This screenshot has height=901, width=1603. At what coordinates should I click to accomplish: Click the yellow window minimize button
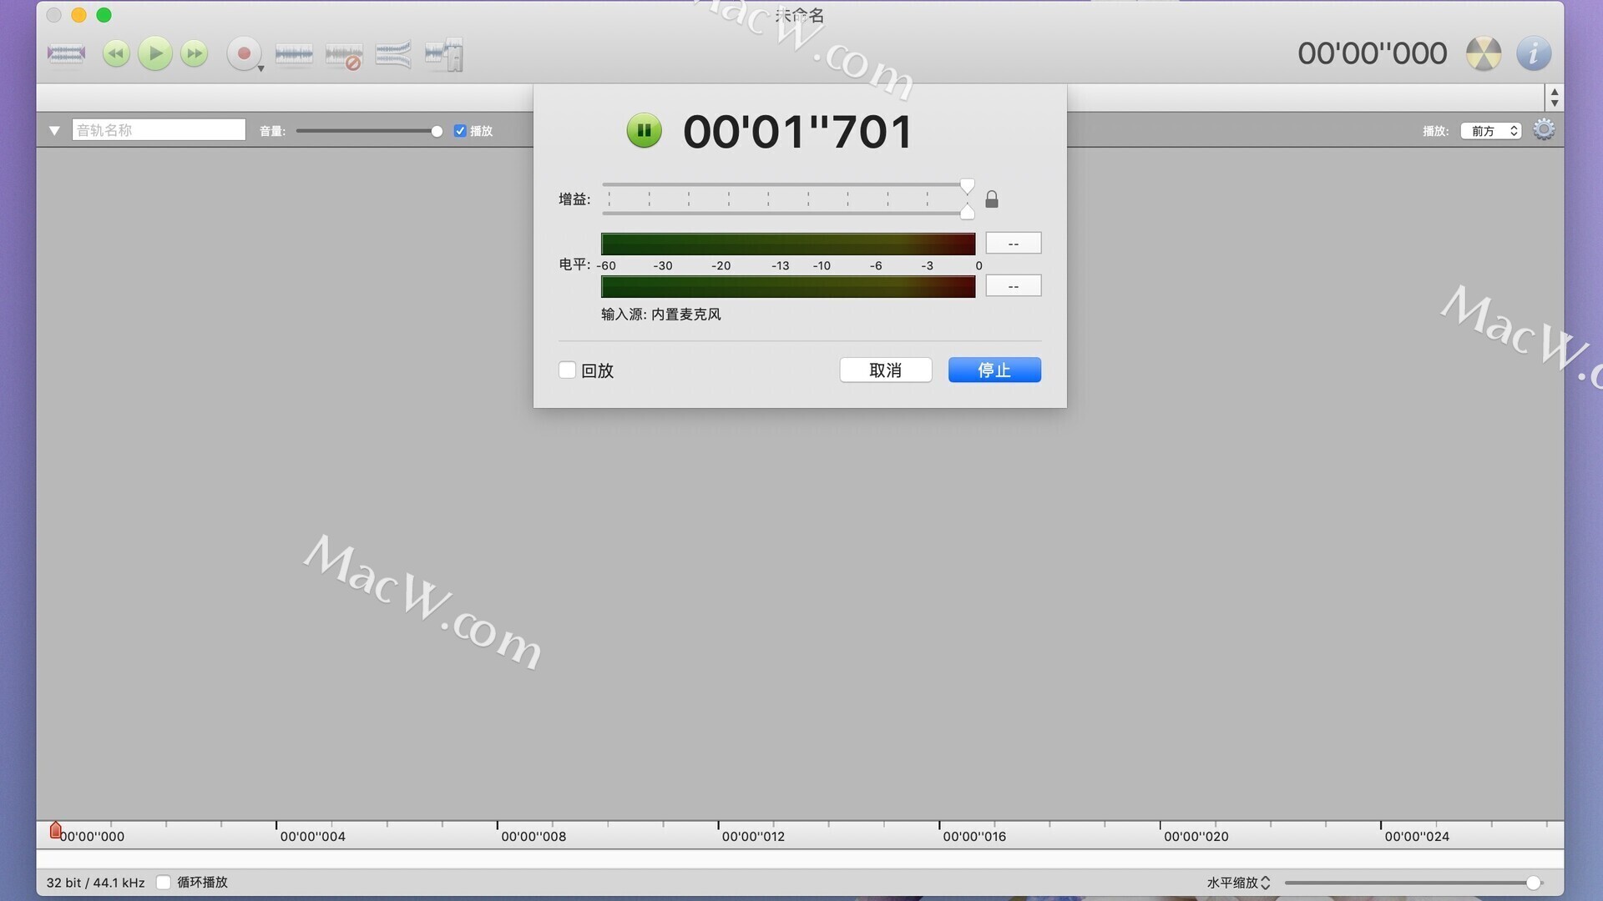pyautogui.click(x=78, y=15)
